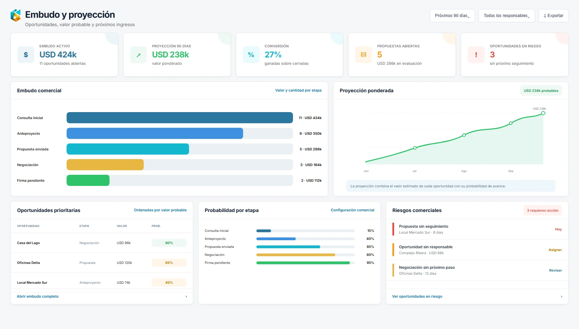The height and width of the screenshot is (329, 579).
Task: Click the VALOR column header
Action: (122, 226)
